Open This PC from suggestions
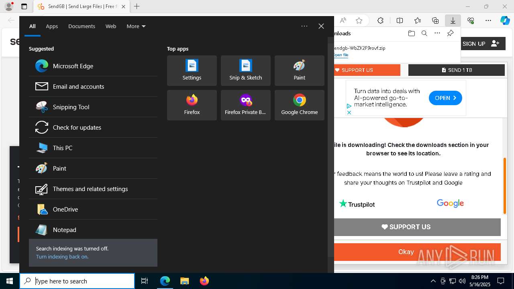The width and height of the screenshot is (514, 289). (x=93, y=148)
